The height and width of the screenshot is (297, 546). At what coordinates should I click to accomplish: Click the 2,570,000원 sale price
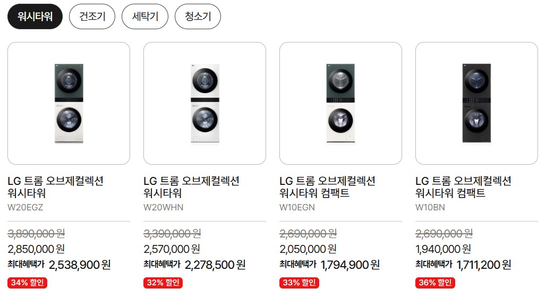tap(172, 249)
